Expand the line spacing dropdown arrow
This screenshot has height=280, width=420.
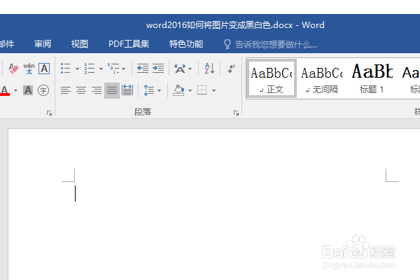159,90
